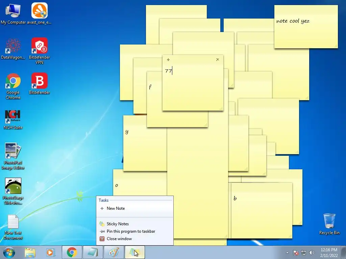Show hidden tray icons arrow
346x259 pixels.
point(287,253)
